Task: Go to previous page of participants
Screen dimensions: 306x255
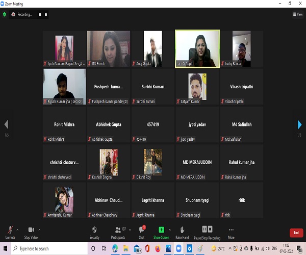Action: pos(7,124)
